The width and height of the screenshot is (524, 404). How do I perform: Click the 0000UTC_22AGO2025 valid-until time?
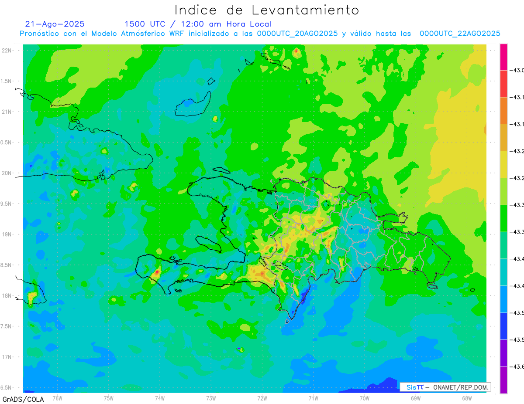(460, 34)
